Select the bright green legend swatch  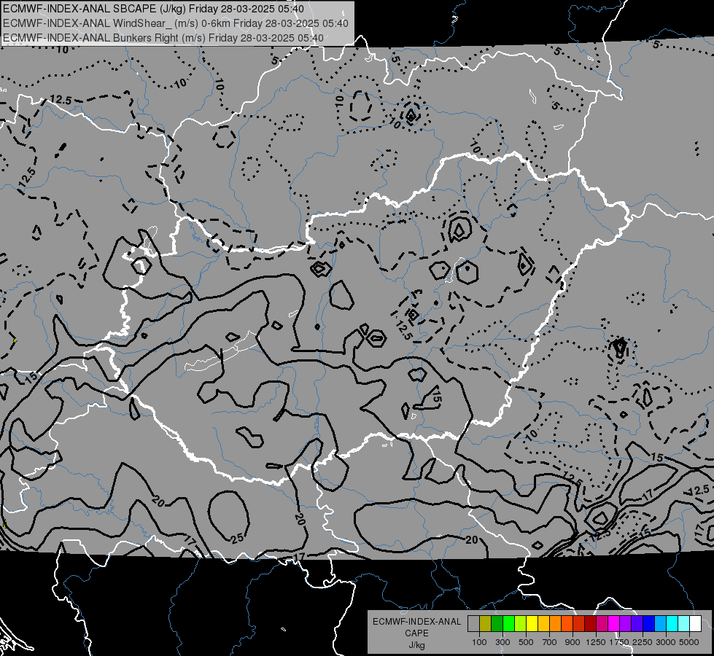(x=508, y=624)
